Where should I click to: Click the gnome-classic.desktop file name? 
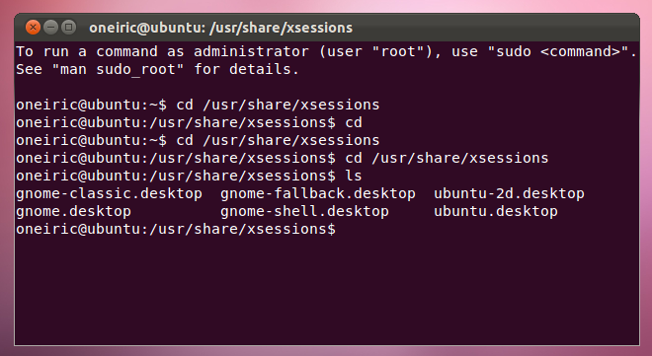pos(109,193)
